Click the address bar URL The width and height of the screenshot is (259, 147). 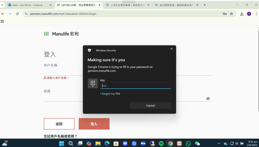click(63, 14)
